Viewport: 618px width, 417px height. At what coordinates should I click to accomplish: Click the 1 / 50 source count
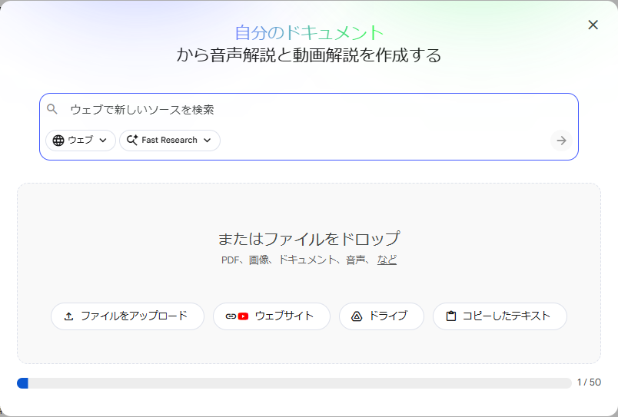[589, 382]
